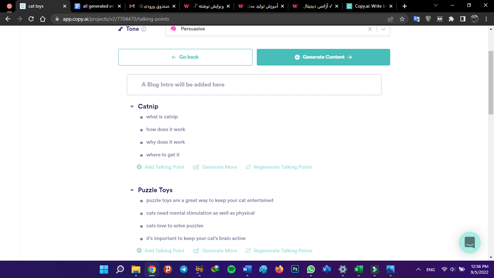Viewport: 494px width, 278px height.
Task: Click the Generate Content button
Action: pyautogui.click(x=323, y=57)
